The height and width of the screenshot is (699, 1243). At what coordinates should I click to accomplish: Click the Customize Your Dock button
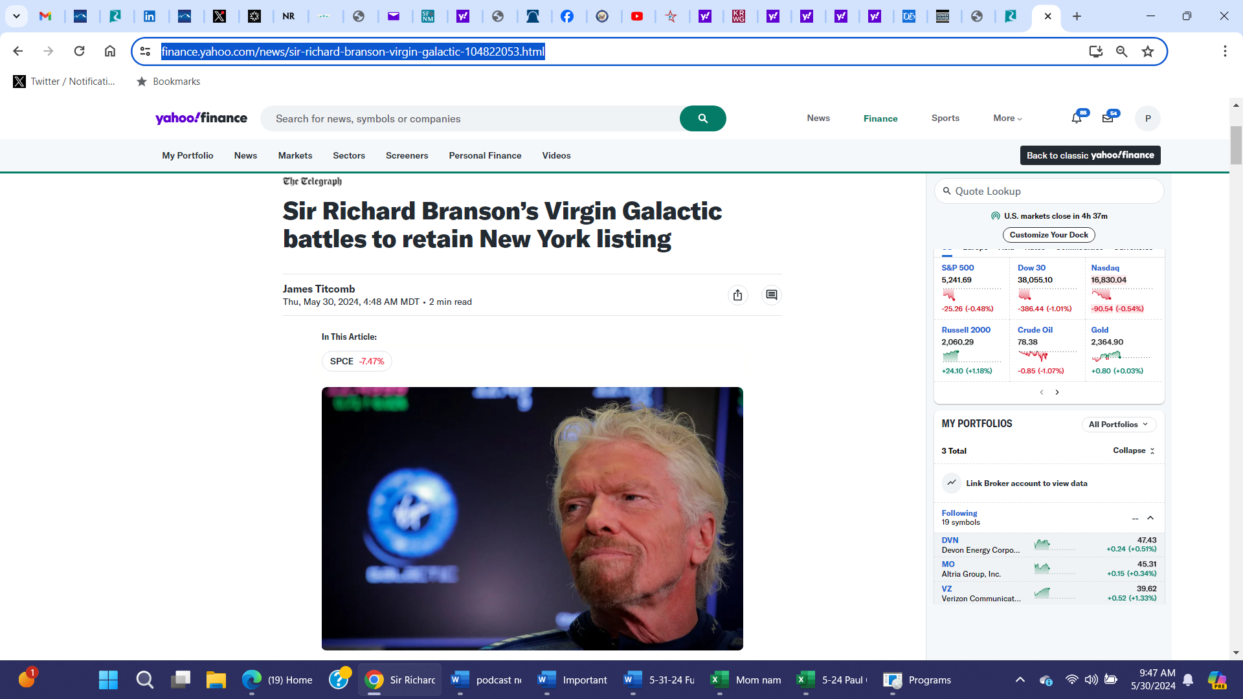tap(1049, 235)
